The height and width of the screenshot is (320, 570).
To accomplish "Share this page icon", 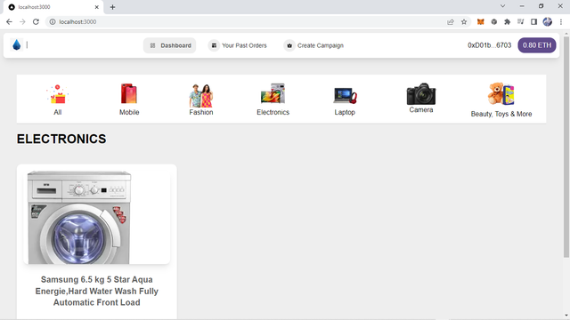I will click(x=451, y=21).
